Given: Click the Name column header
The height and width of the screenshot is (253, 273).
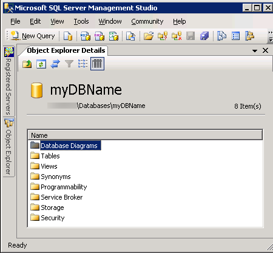Looking at the screenshot, I should click(x=145, y=135).
